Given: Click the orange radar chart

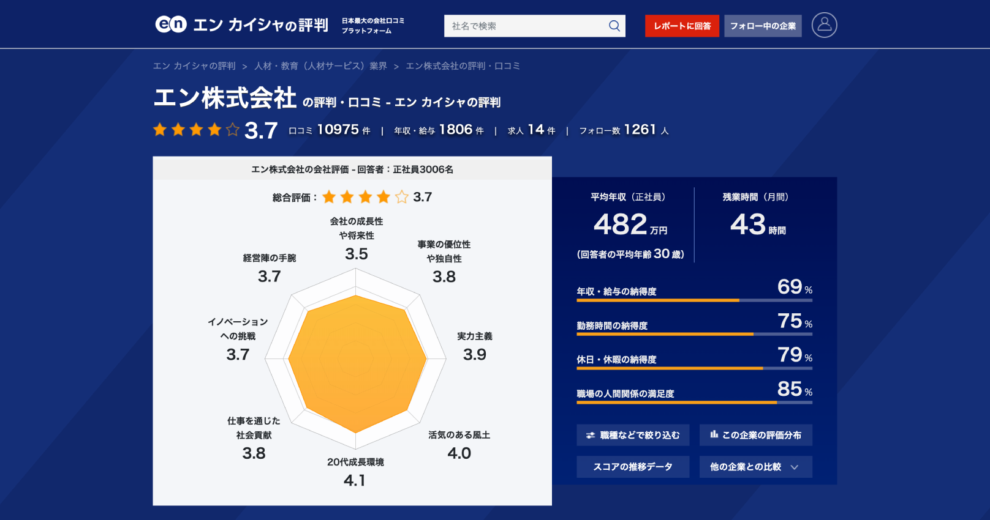Looking at the screenshot, I should pyautogui.click(x=357, y=363).
